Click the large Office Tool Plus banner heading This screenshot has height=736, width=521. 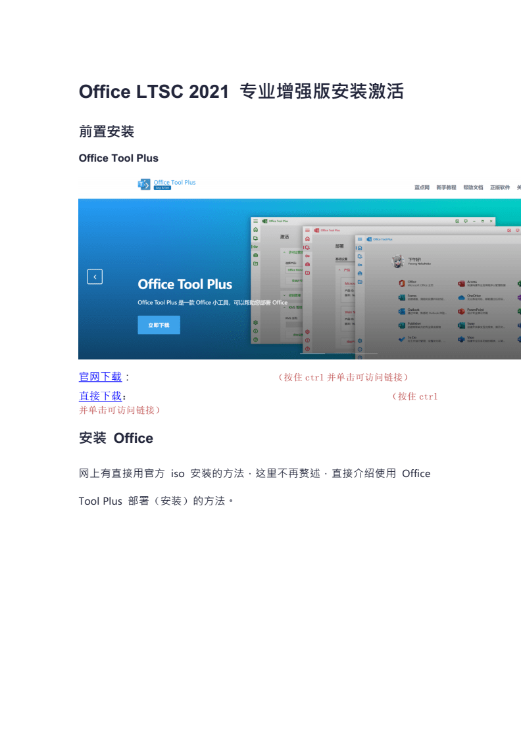[x=185, y=285]
